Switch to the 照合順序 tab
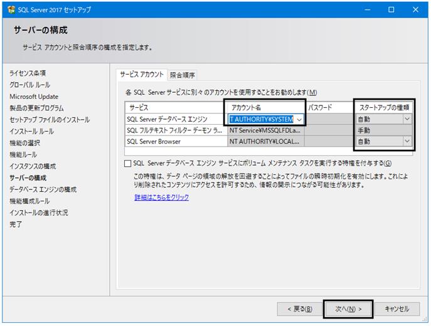 pos(182,75)
